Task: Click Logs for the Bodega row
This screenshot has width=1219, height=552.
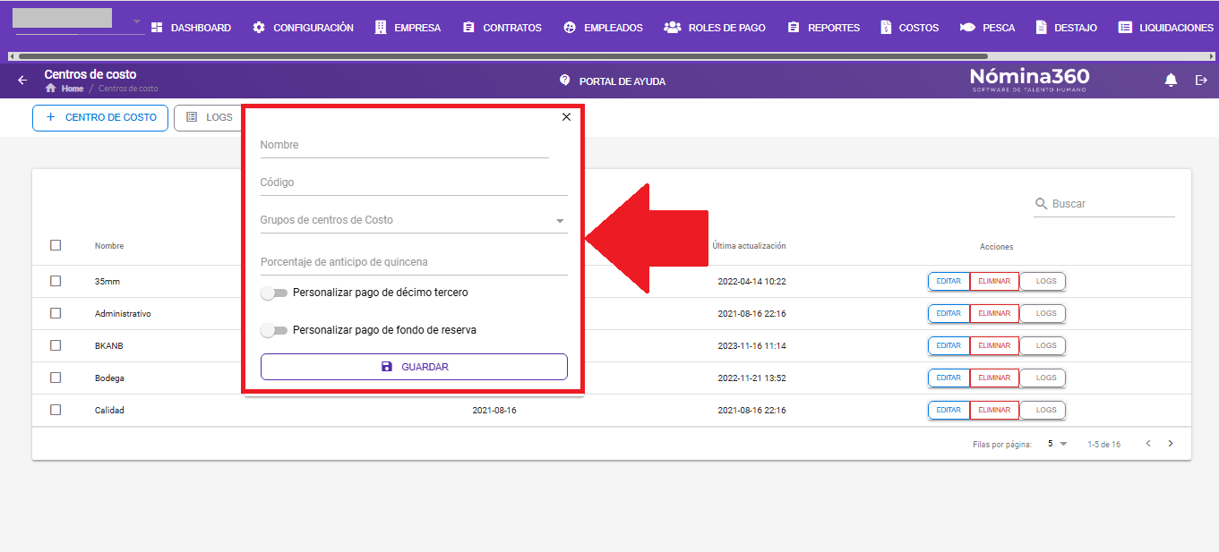Action: pyautogui.click(x=1043, y=378)
